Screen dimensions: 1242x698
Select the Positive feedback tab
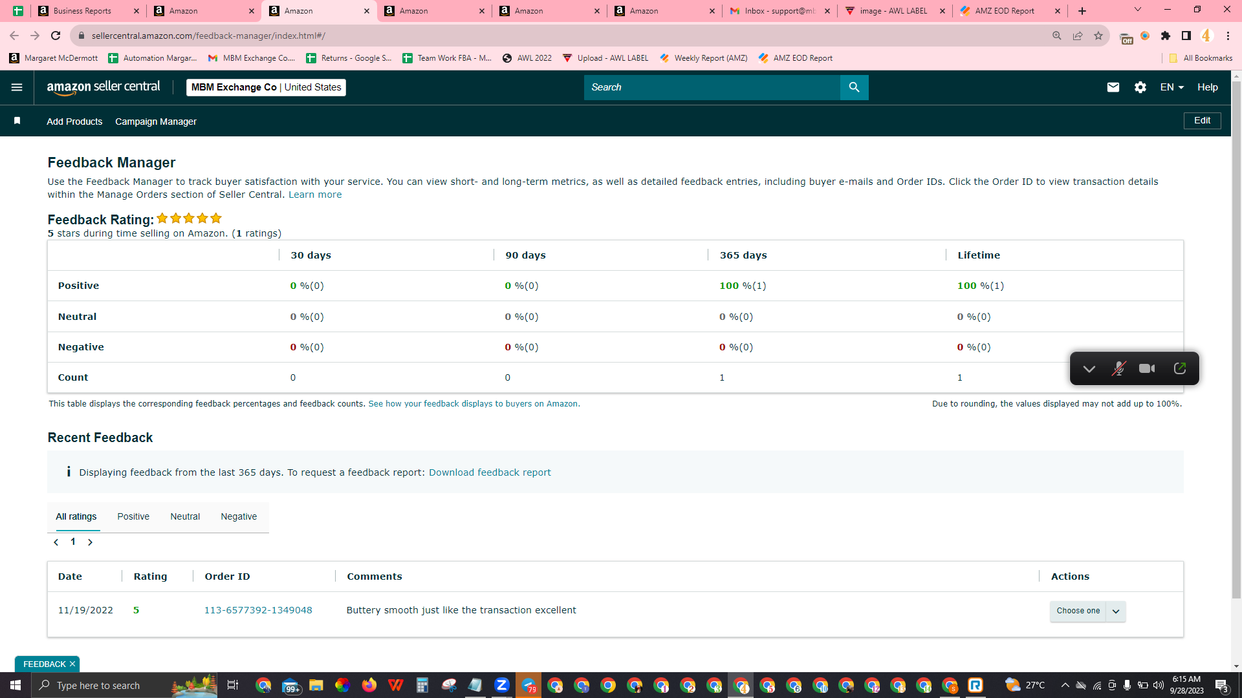(x=133, y=516)
